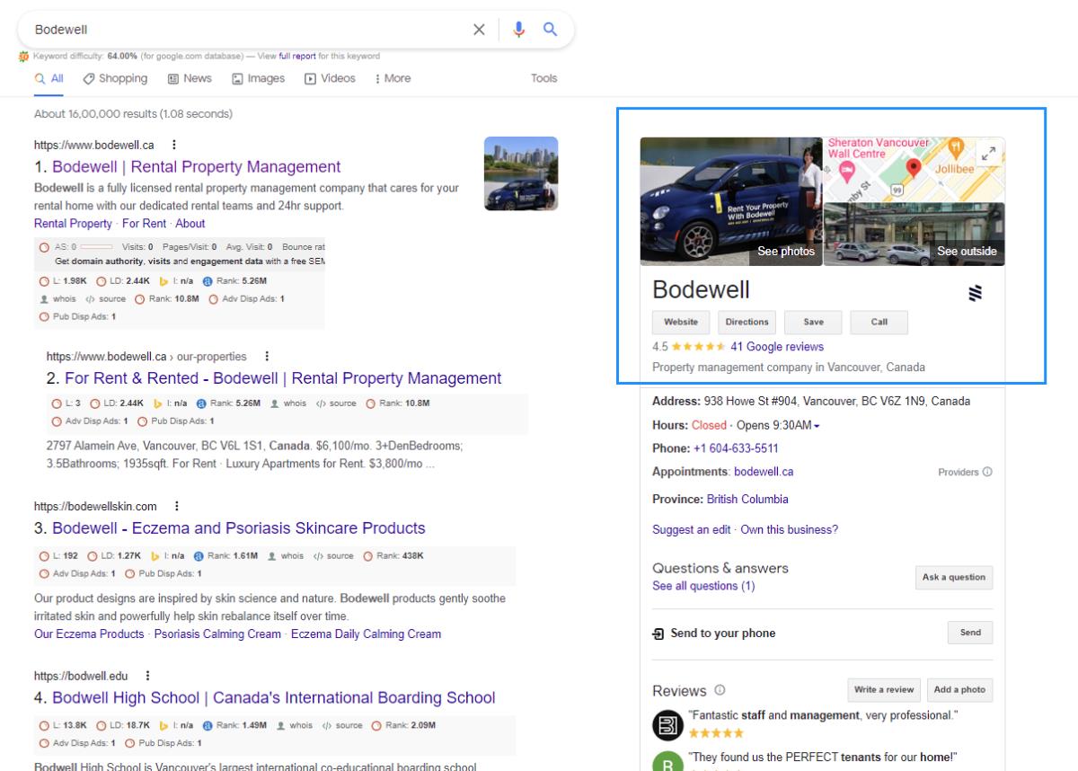
Task: Follow the For Rent sitelink
Action: [145, 224]
